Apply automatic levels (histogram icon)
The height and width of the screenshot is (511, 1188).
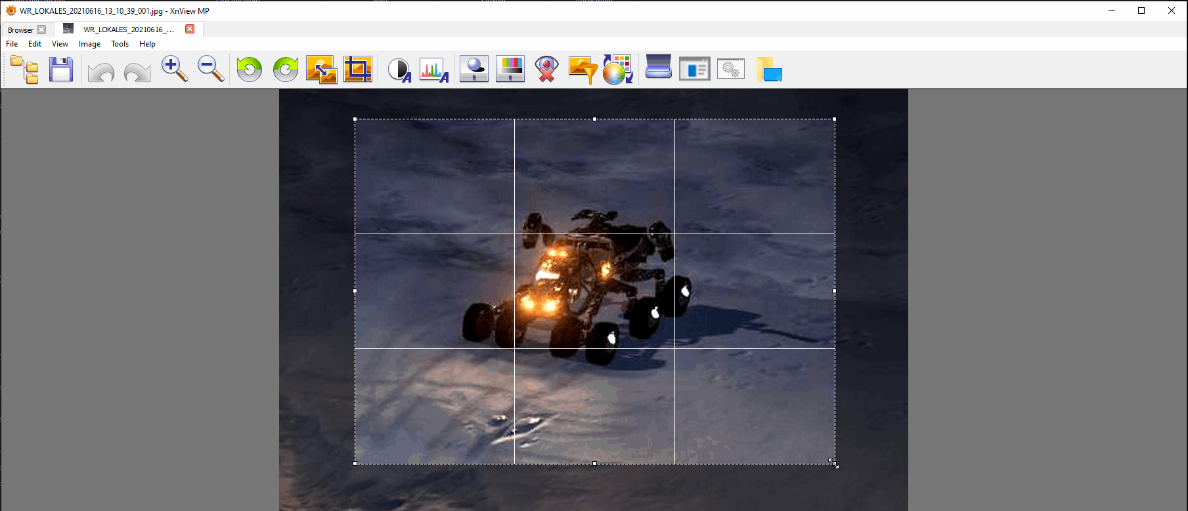pyautogui.click(x=434, y=70)
